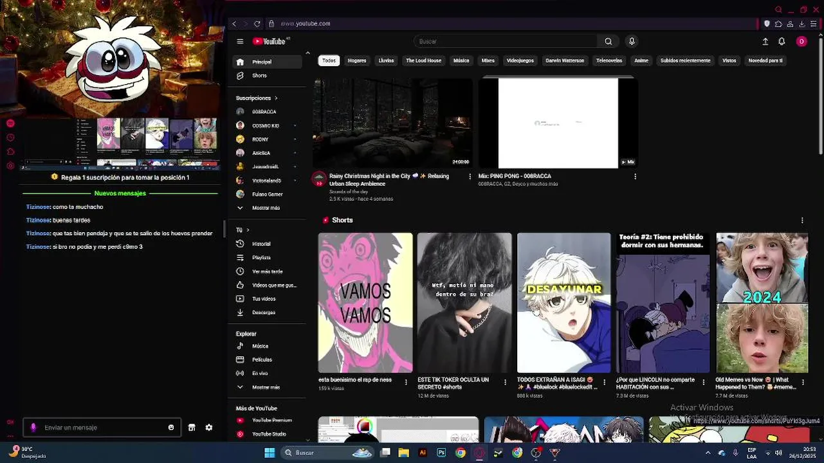
Task: Select the Subidos recientemente filter chip
Action: pos(685,60)
